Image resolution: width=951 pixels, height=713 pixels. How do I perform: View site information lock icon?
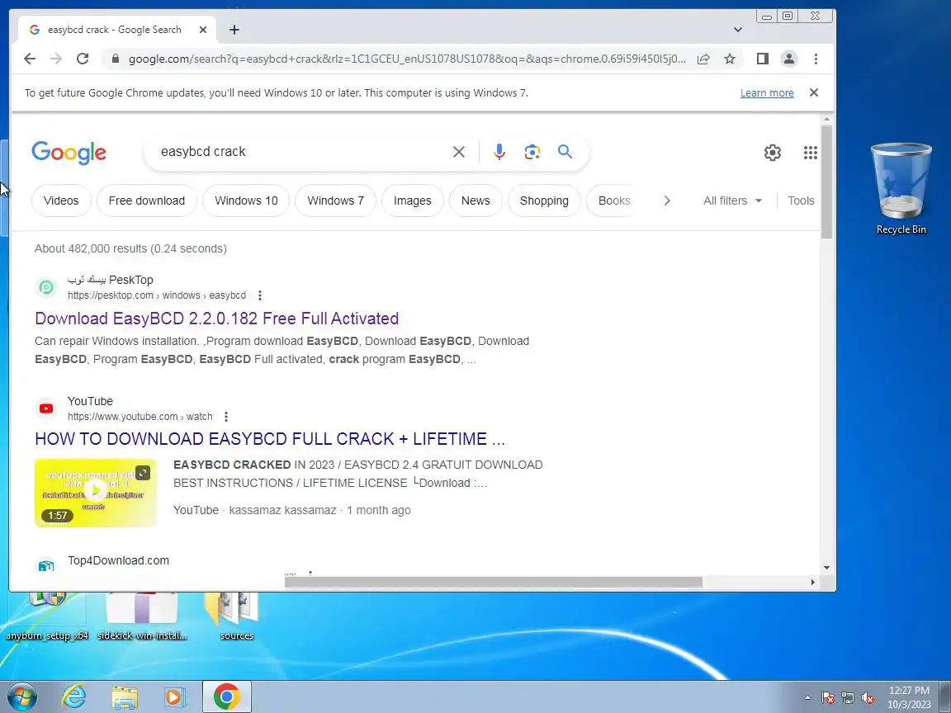click(x=115, y=59)
